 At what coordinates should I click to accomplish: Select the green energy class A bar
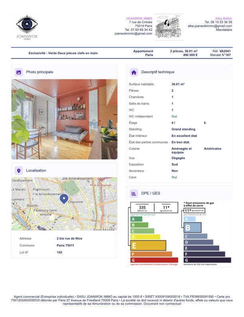point(136,219)
